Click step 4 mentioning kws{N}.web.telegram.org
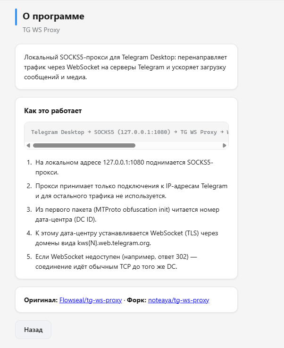 tap(126, 238)
